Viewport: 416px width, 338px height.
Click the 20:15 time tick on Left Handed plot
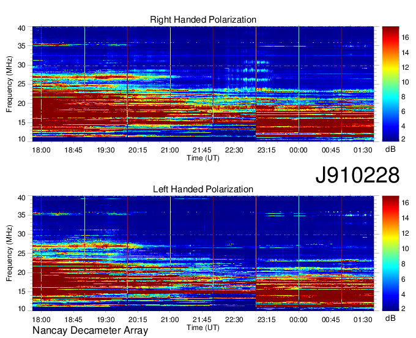pos(138,320)
